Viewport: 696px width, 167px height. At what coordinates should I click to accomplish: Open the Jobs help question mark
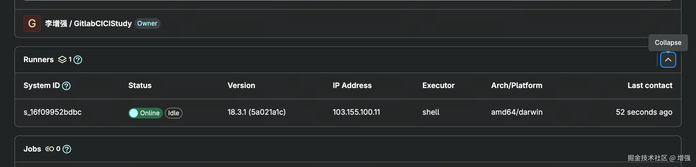click(67, 149)
